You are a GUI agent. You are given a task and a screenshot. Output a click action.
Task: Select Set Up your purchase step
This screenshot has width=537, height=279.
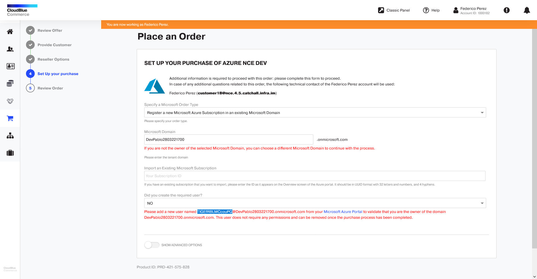click(x=58, y=74)
